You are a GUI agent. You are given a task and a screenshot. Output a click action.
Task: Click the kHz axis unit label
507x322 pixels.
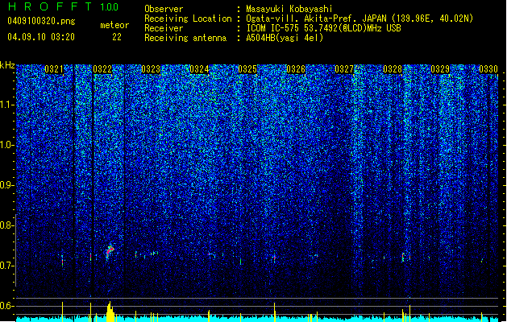pos(7,65)
